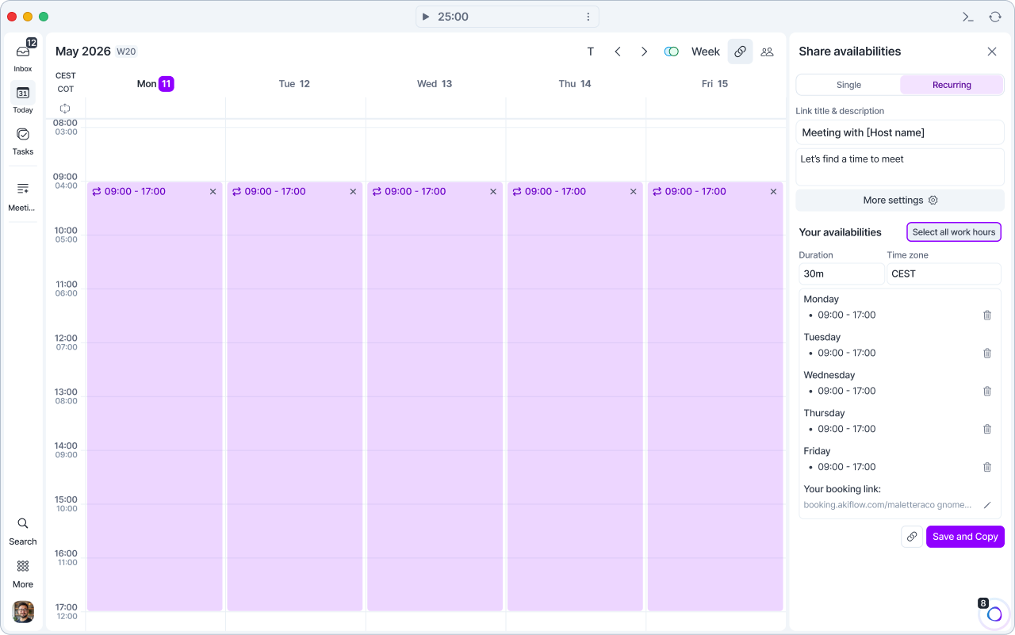Viewport: 1015px width, 635px height.
Task: Open the people scheduling icon
Action: pos(767,52)
